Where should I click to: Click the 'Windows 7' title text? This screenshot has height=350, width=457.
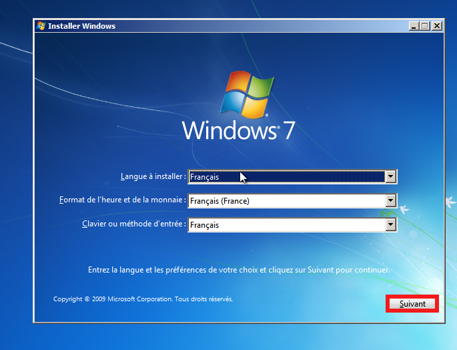point(238,130)
